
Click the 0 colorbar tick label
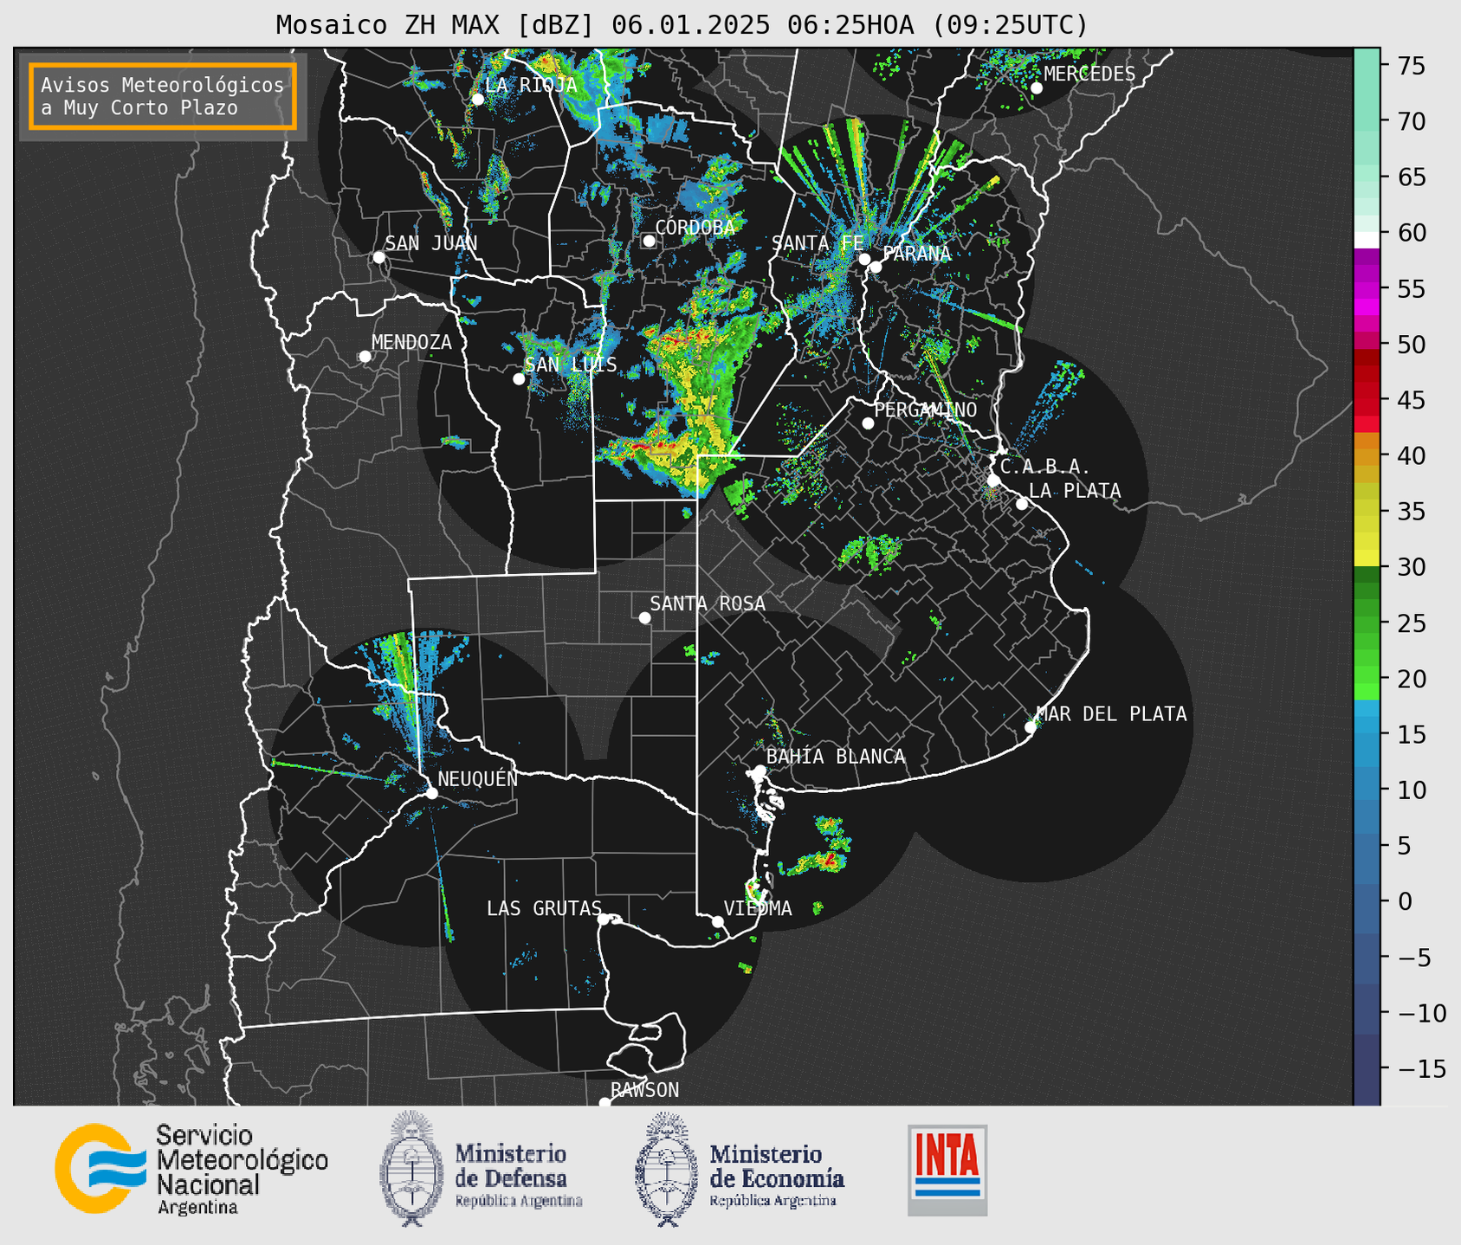(x=1405, y=901)
